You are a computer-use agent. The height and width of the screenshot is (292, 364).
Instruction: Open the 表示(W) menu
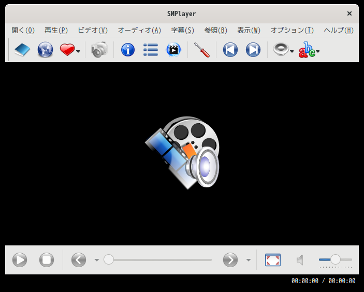249,30
